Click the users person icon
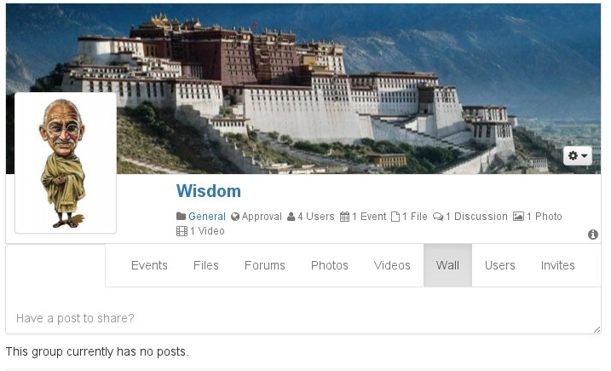The width and height of the screenshot is (611, 371). pos(291,217)
